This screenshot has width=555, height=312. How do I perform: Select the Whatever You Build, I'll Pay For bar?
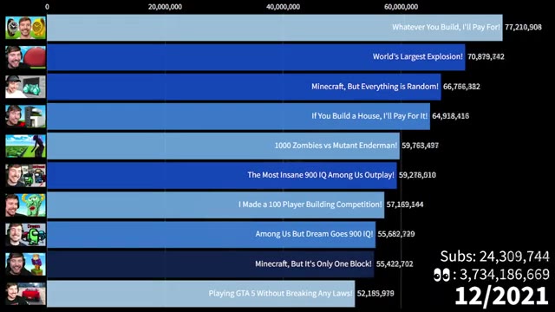pyautogui.click(x=275, y=28)
